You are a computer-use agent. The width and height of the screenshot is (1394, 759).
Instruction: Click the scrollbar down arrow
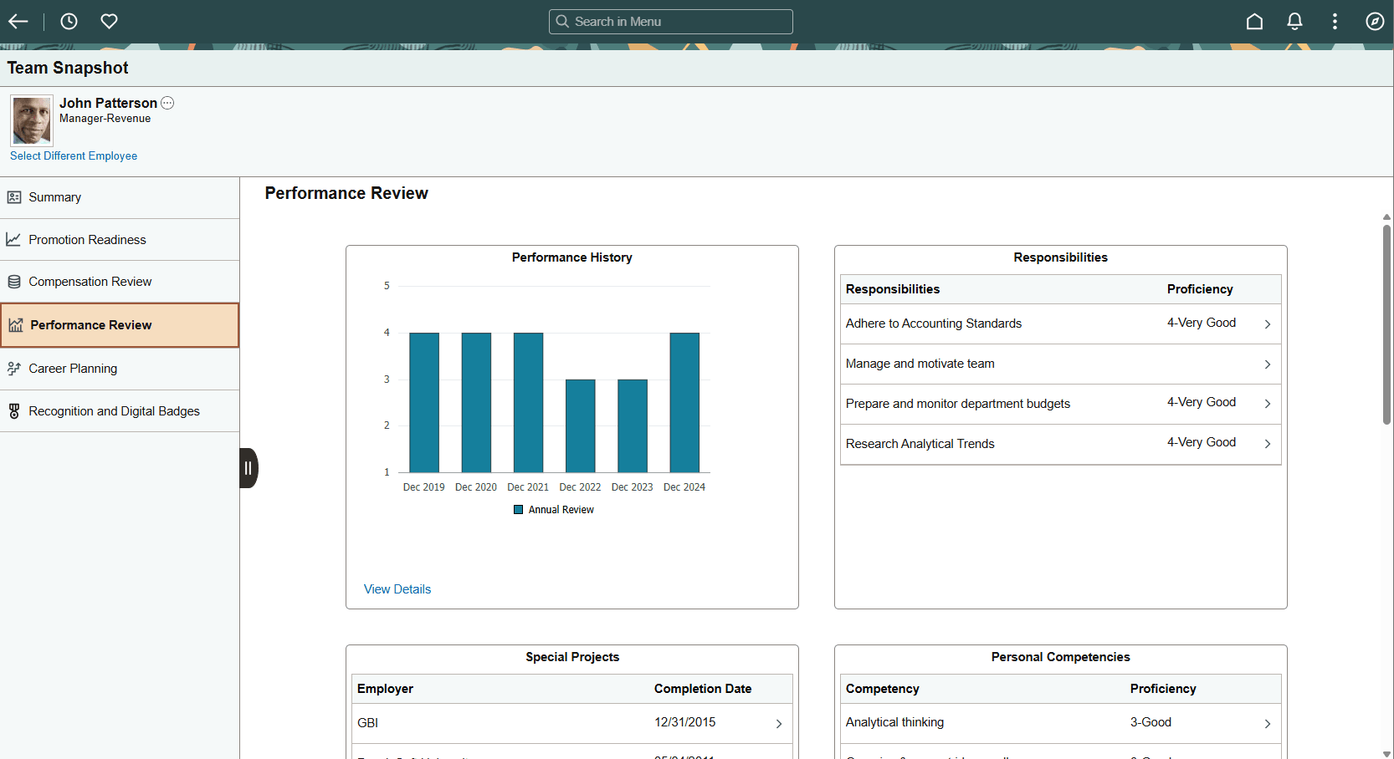[1386, 753]
